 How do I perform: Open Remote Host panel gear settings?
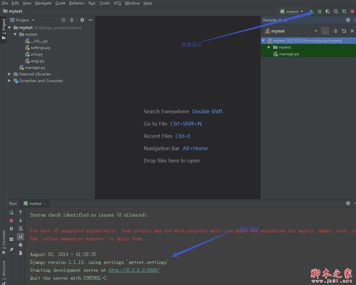coord(348,20)
